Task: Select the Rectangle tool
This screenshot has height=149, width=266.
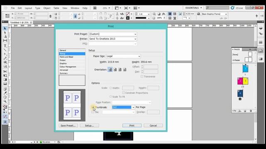Action: [x=5, y=66]
